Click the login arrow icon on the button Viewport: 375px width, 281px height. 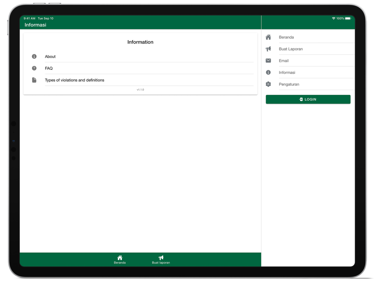[x=301, y=99]
